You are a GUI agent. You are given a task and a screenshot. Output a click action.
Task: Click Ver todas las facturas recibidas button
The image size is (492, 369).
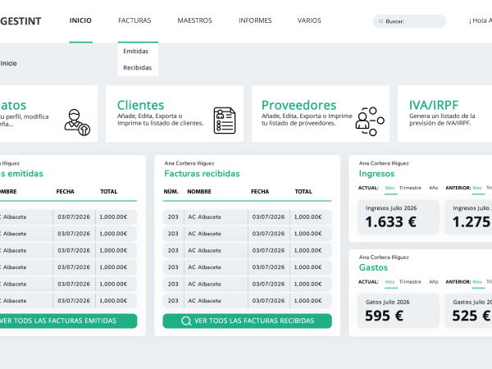pos(248,321)
